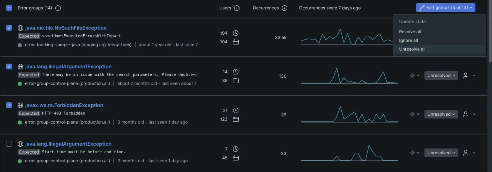492x172 pixels.
Task: Click the info icon beside Error groups
Action: [58, 8]
